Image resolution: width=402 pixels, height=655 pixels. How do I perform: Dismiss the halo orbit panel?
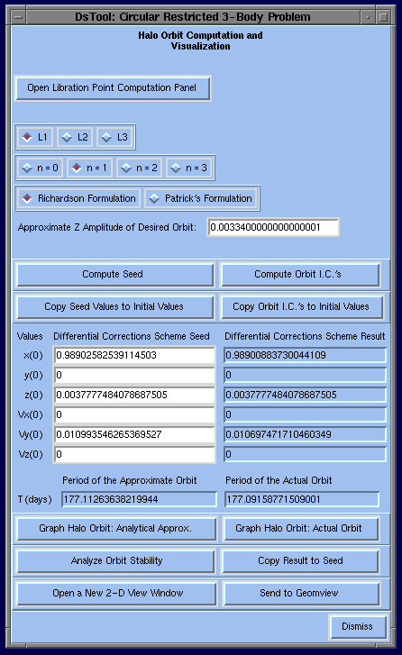[x=358, y=626]
